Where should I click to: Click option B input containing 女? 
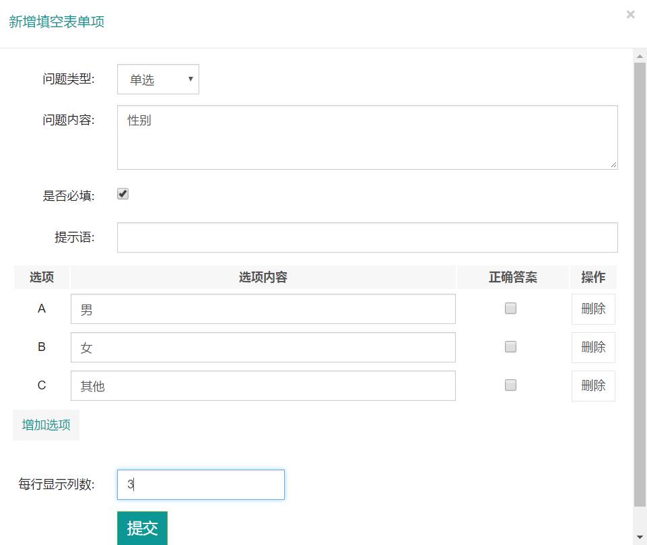[263, 348]
